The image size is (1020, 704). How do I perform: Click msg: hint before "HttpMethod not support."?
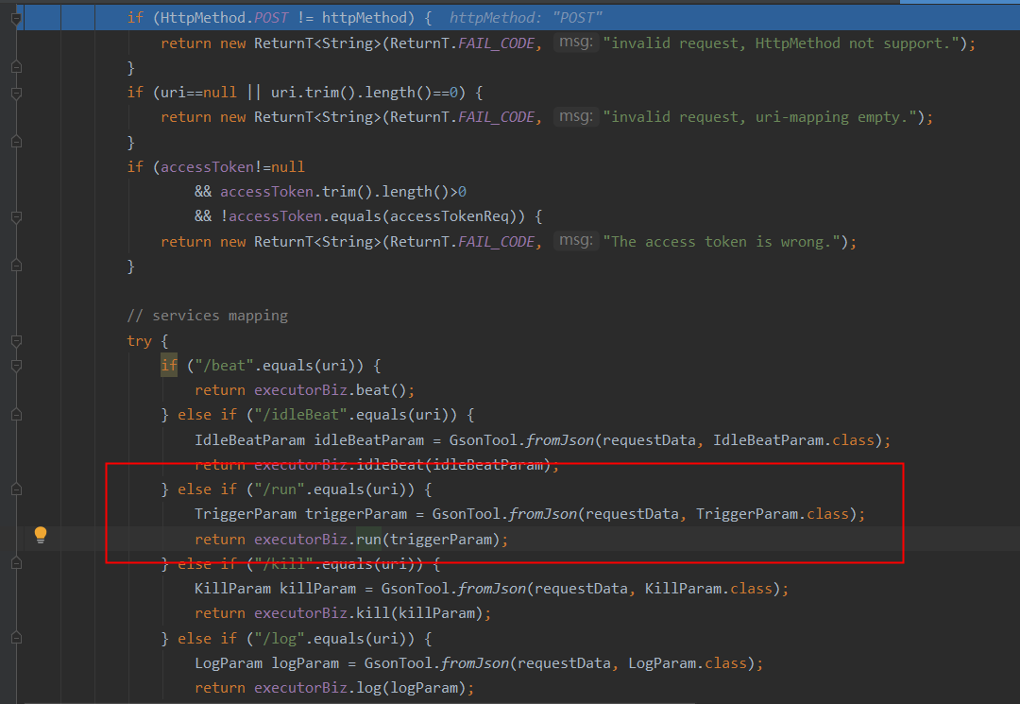coord(576,43)
